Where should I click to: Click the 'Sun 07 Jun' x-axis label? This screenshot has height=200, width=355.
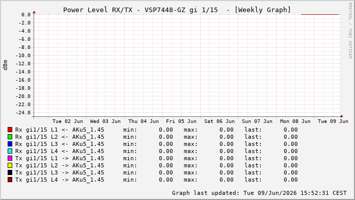[x=257, y=121]
